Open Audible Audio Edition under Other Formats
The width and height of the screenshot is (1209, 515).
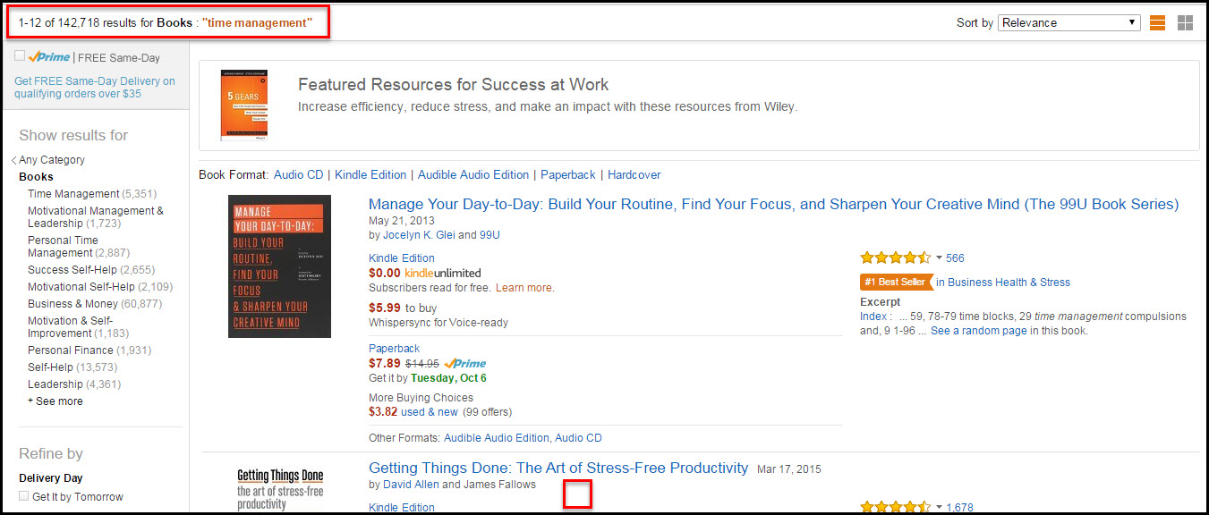496,438
